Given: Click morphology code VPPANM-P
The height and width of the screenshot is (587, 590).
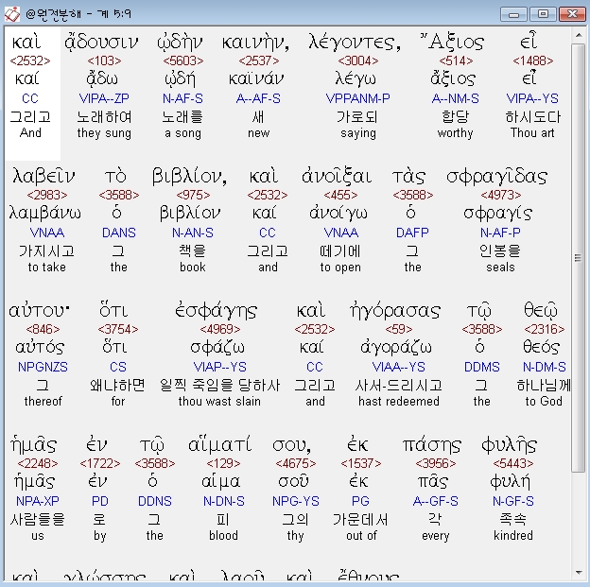Looking at the screenshot, I should pyautogui.click(x=358, y=98).
